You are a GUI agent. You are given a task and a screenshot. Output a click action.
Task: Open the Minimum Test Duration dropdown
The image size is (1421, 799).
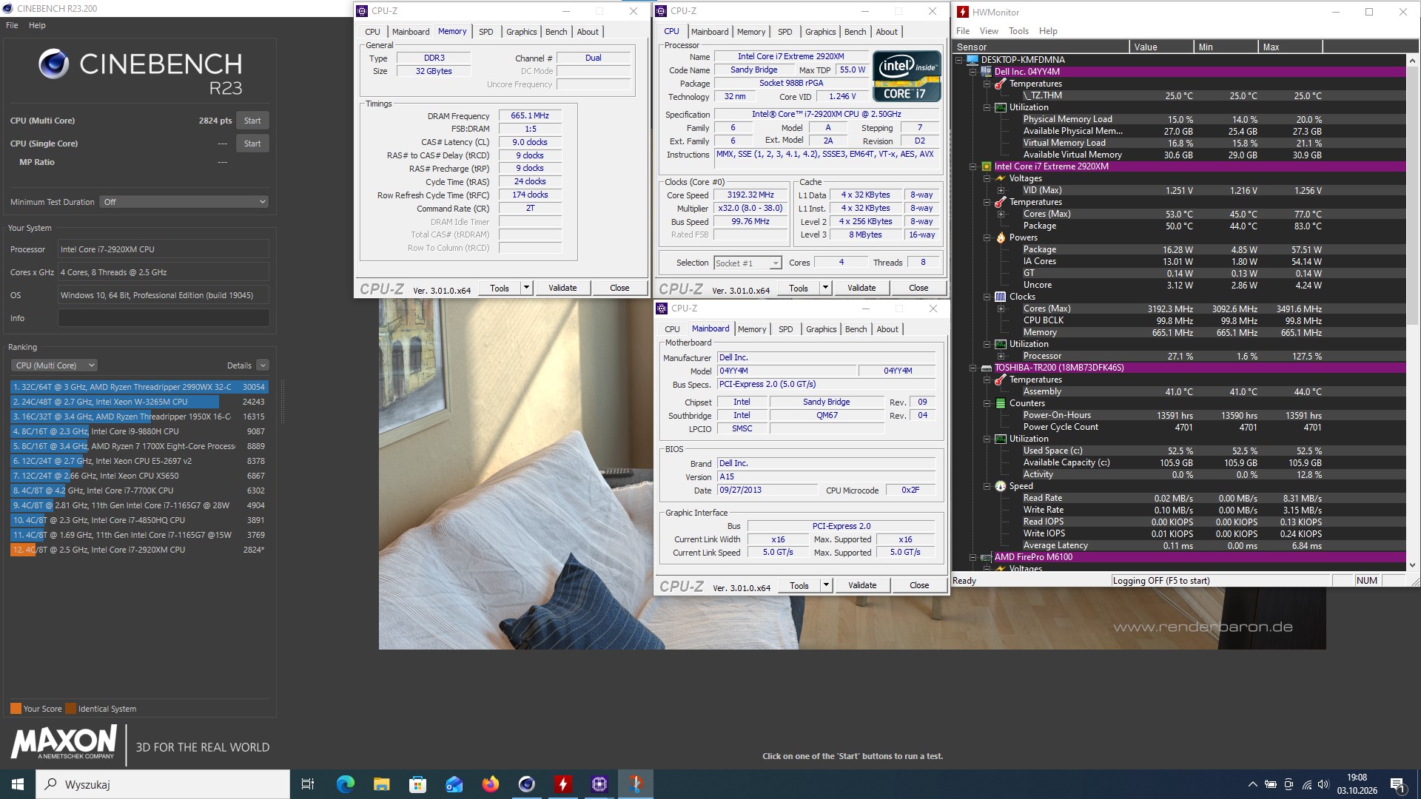184,202
